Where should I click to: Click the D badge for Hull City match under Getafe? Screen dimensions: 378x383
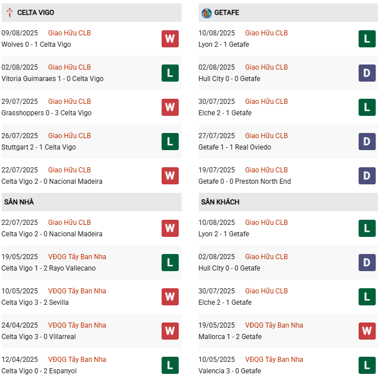tap(367, 73)
